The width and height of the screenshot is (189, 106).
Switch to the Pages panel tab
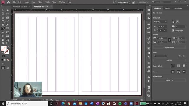[x=167, y=9]
